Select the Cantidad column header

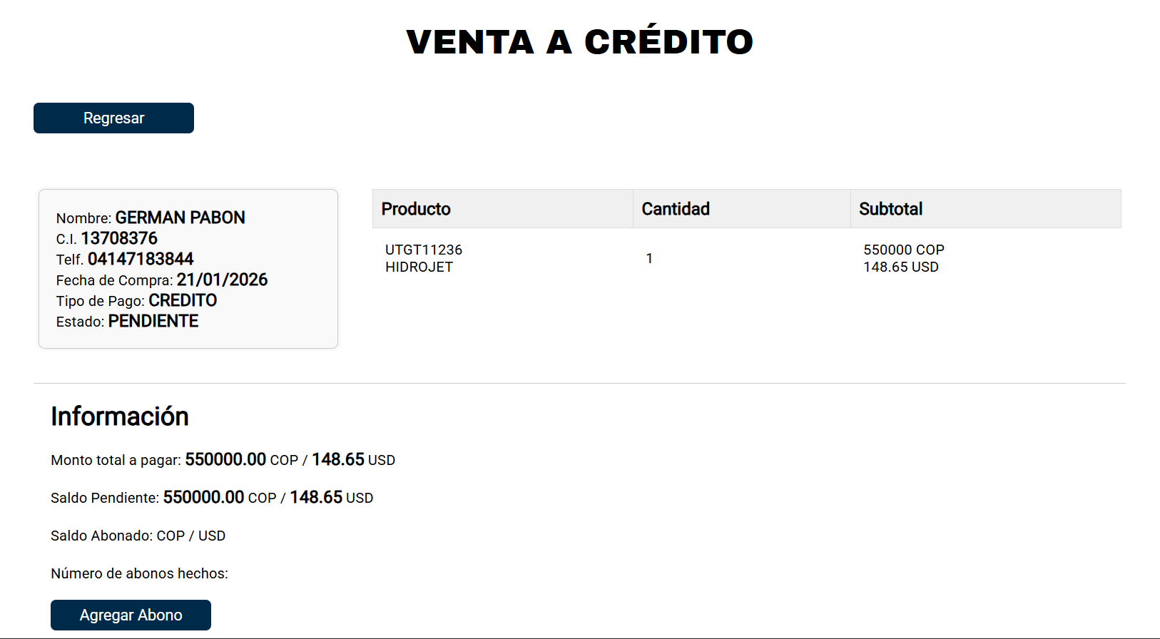point(676,209)
